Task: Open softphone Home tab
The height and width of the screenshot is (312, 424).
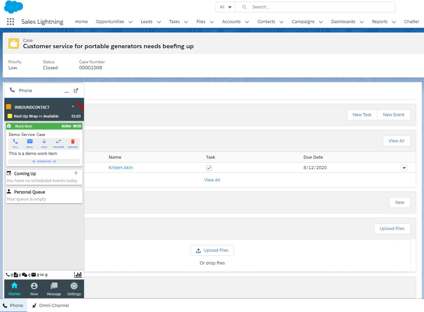Action: (x=14, y=289)
